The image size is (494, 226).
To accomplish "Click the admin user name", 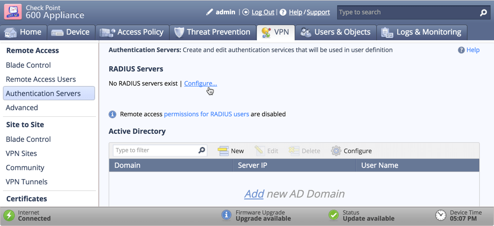I will [226, 12].
